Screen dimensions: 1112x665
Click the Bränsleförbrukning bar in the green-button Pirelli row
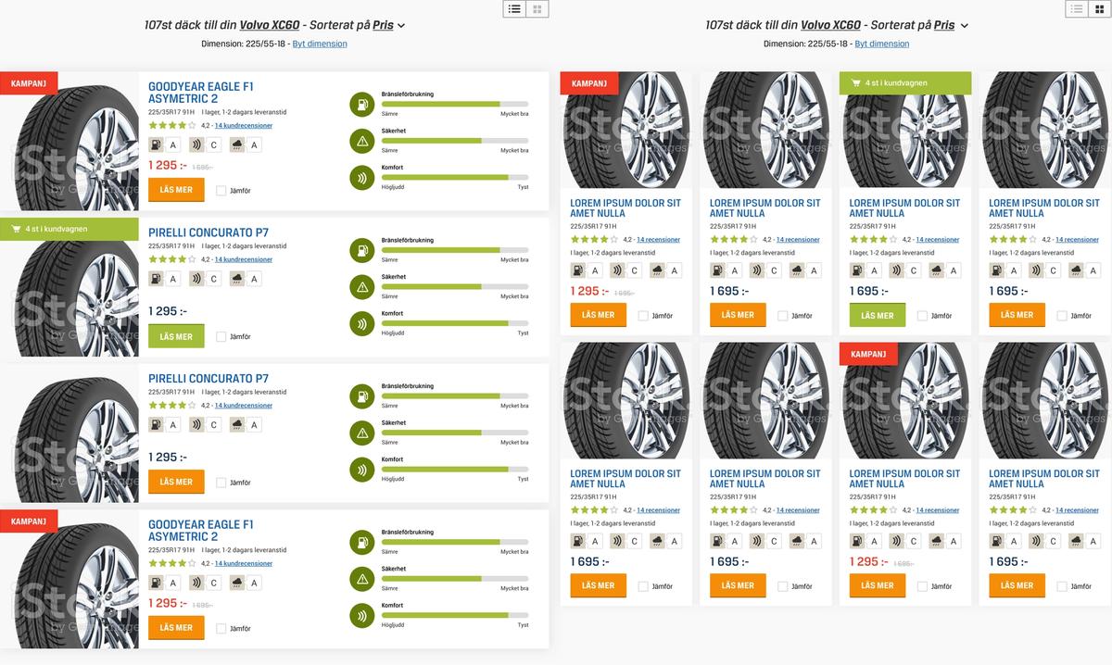click(x=455, y=250)
